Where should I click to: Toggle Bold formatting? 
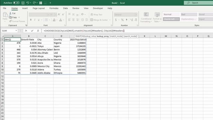tap(31, 20)
